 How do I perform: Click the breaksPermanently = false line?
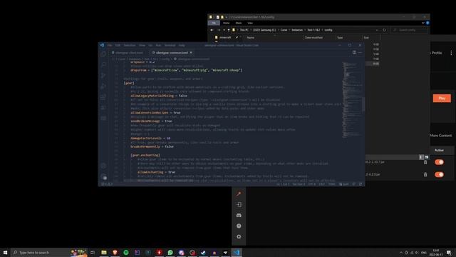[x=152, y=146]
